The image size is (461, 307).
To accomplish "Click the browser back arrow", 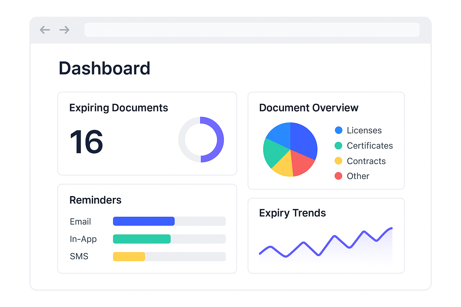I will click(x=45, y=30).
